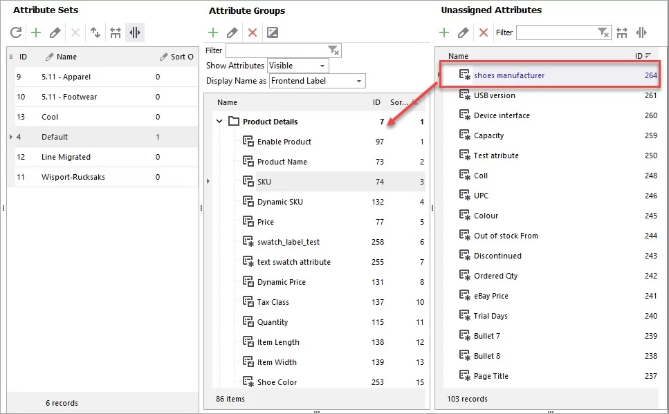Add a new unassigned attribute
The width and height of the screenshot is (669, 414).
tap(444, 32)
